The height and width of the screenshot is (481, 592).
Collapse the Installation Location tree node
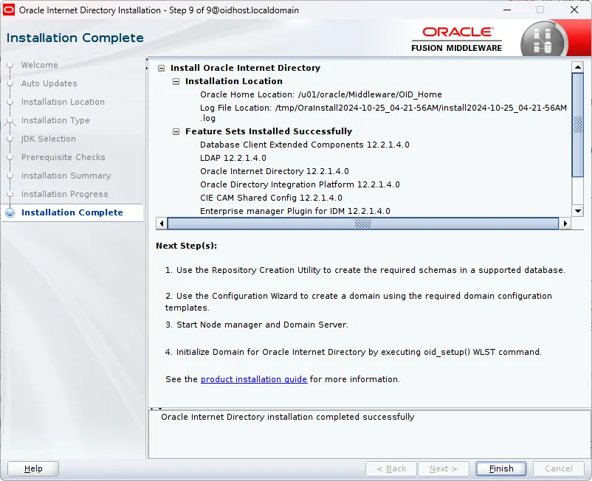click(x=176, y=81)
